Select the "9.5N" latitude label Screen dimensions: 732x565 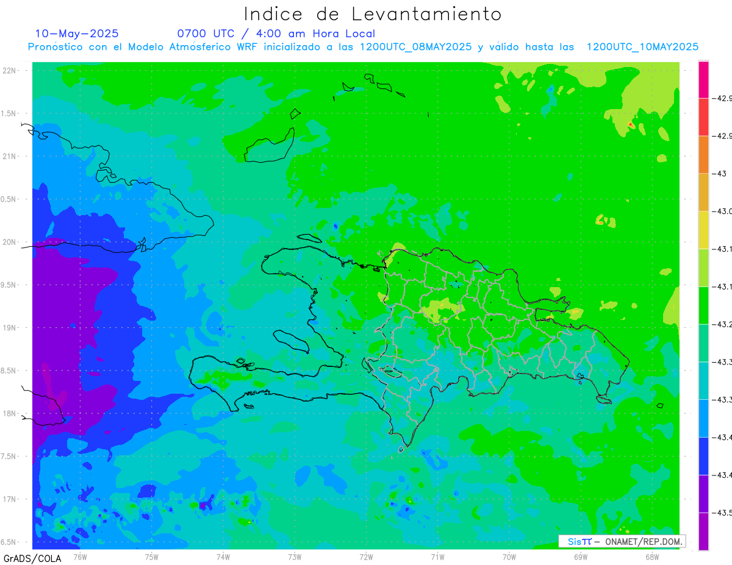pyautogui.click(x=9, y=285)
